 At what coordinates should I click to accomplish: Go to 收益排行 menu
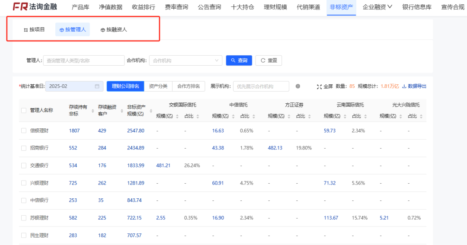[x=144, y=7]
